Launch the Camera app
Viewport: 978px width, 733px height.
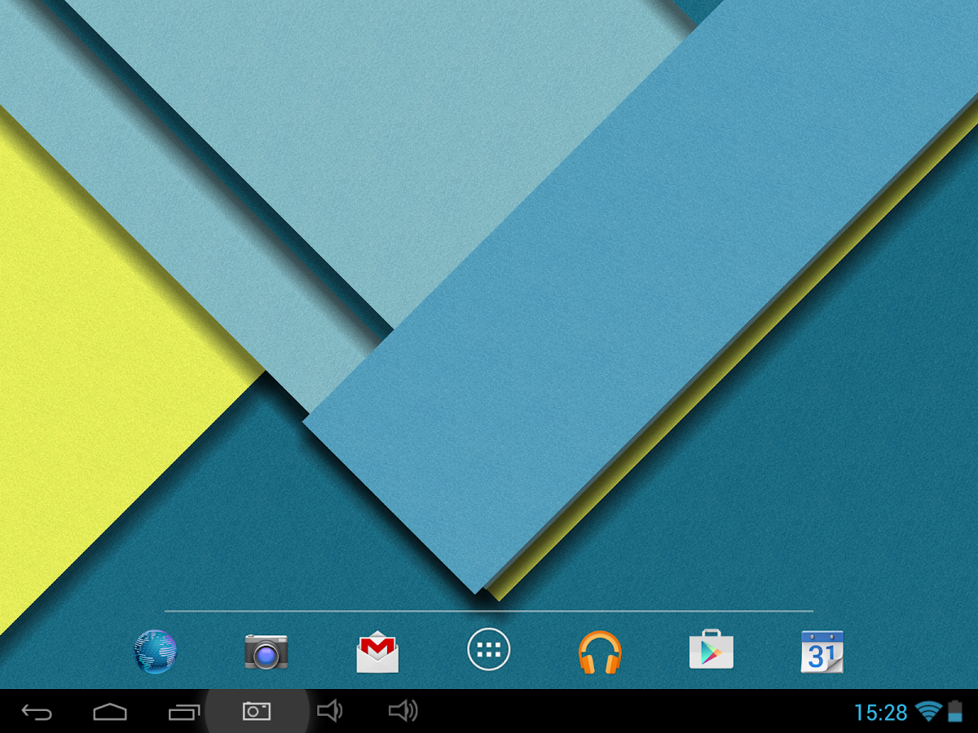tap(267, 650)
